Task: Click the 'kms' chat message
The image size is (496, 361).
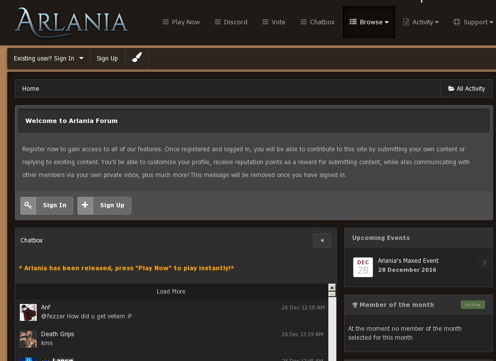Action: point(47,343)
